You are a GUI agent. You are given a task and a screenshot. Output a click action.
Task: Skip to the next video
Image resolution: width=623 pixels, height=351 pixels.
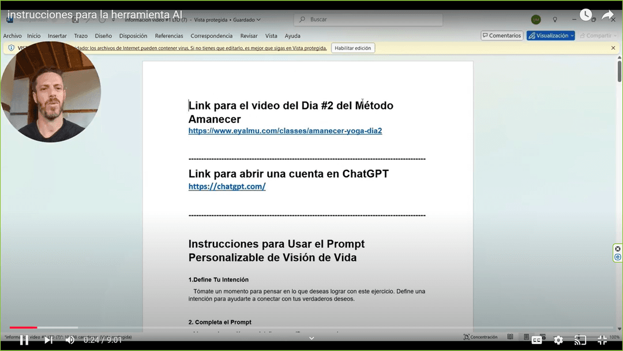(48, 340)
